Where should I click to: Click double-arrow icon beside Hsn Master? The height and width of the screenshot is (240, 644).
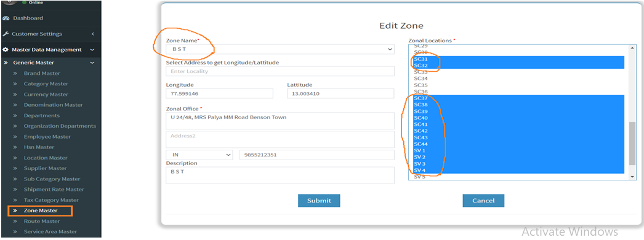coord(15,147)
